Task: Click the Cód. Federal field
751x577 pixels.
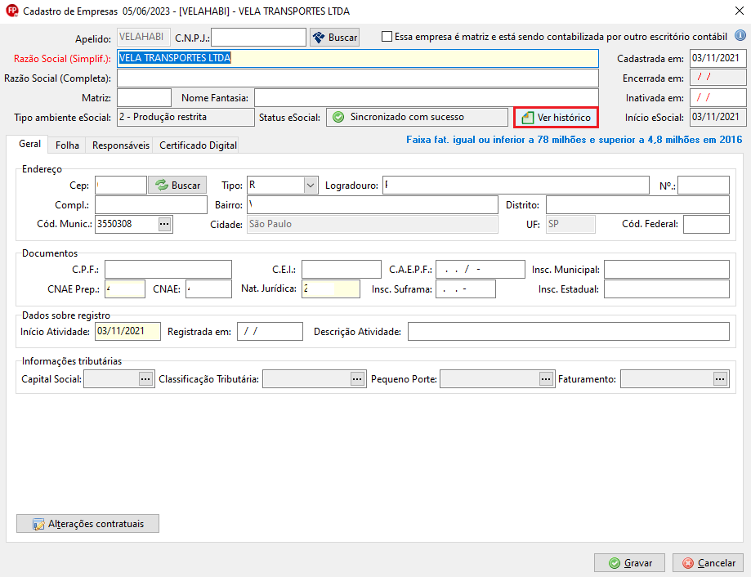Action: click(706, 224)
